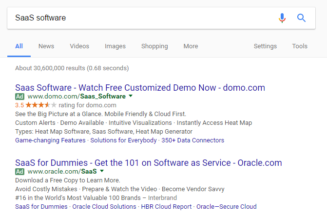Open the Settings menu
Image resolution: width=327 pixels, height=218 pixels.
[265, 46]
